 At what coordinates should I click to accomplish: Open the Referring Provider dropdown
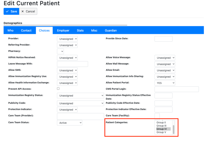point(67,45)
